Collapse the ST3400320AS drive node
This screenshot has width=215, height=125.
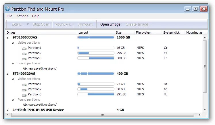coord(8,74)
